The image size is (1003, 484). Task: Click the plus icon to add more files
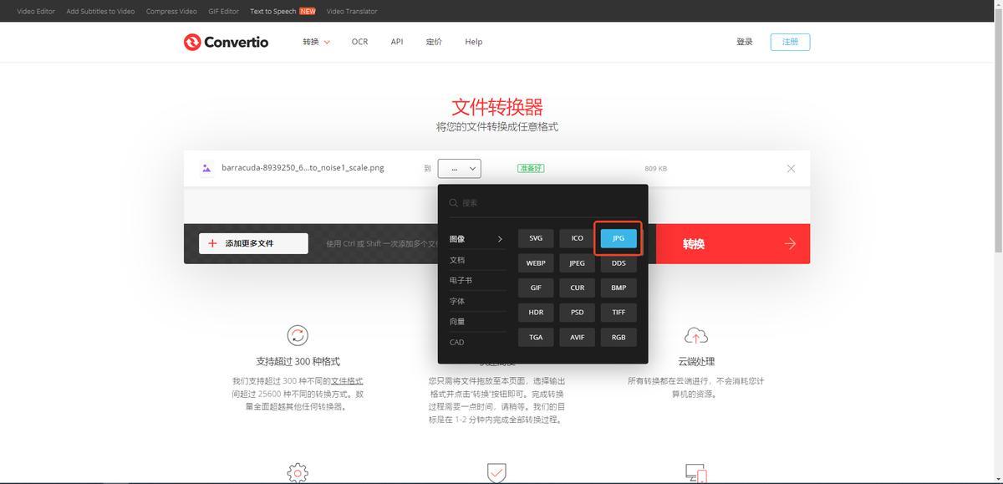tap(212, 243)
